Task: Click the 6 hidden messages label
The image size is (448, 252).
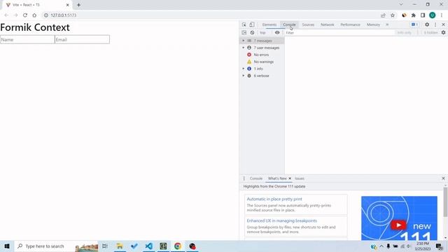Action: [x=430, y=33]
